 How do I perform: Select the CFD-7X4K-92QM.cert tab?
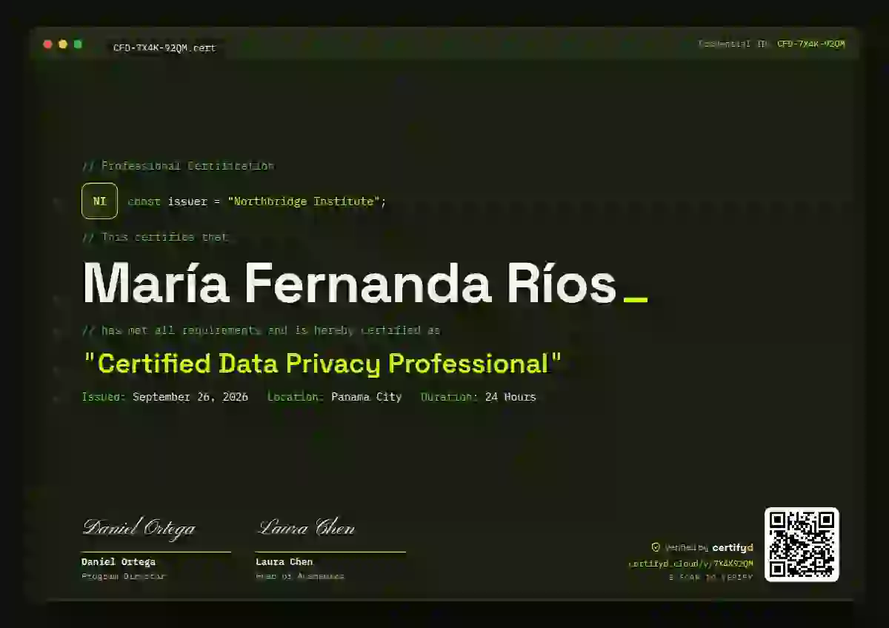tap(164, 47)
